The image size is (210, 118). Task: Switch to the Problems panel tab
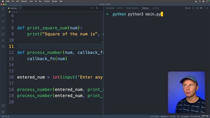pos(110,8)
